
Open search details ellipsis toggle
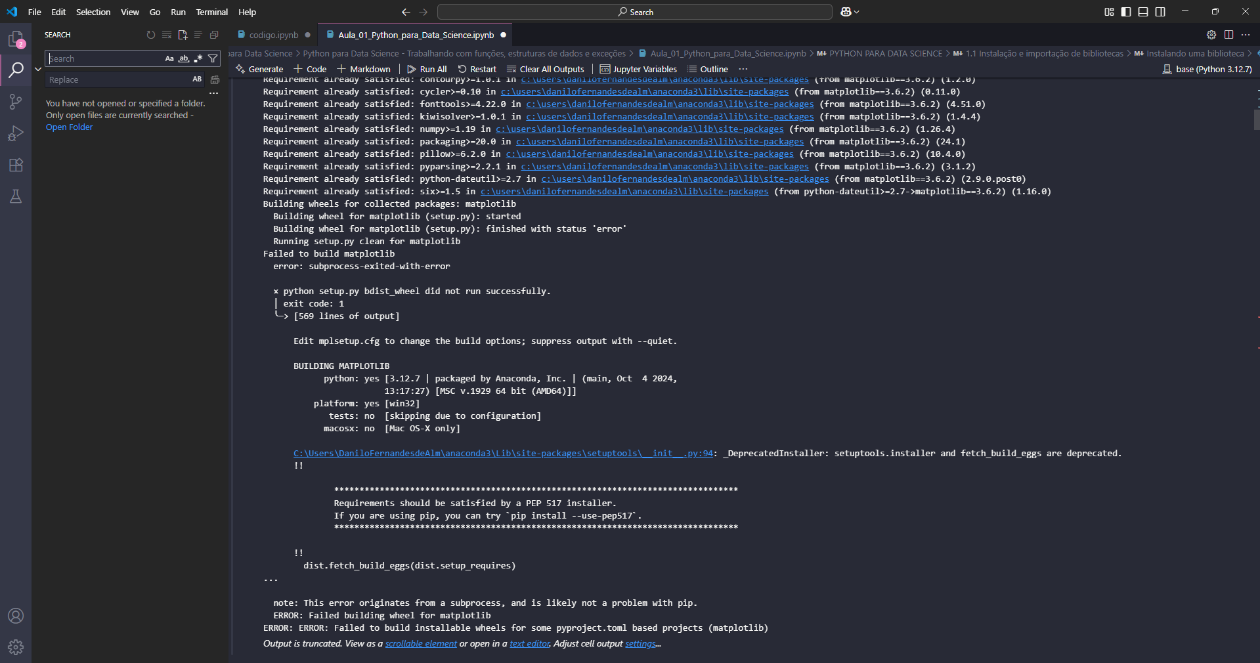pyautogui.click(x=213, y=93)
